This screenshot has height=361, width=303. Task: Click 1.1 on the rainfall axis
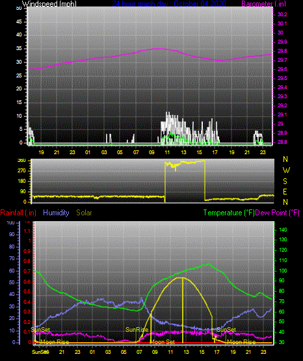[x=27, y=231]
